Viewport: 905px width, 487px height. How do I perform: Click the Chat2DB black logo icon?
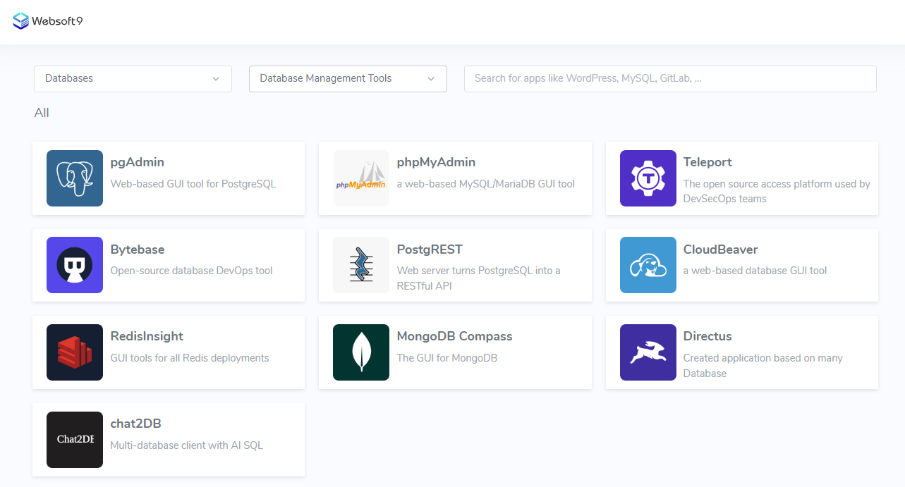click(x=75, y=440)
